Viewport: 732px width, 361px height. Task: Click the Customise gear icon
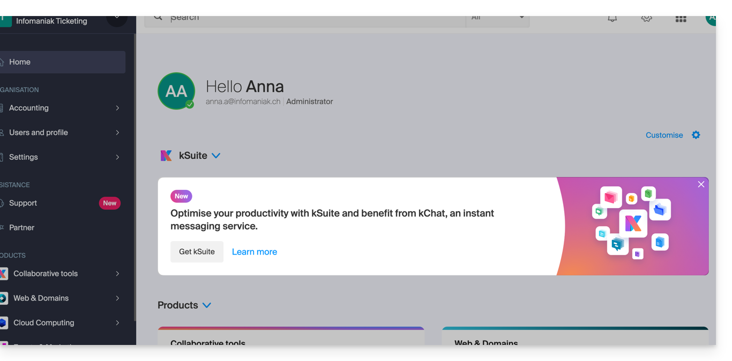click(696, 135)
